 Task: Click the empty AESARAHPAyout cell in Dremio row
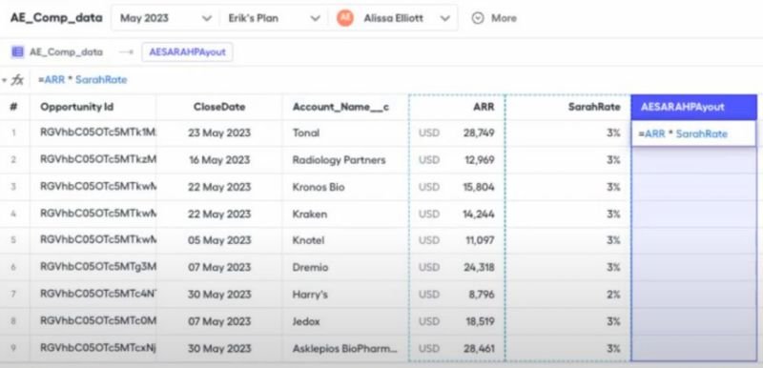(694, 267)
